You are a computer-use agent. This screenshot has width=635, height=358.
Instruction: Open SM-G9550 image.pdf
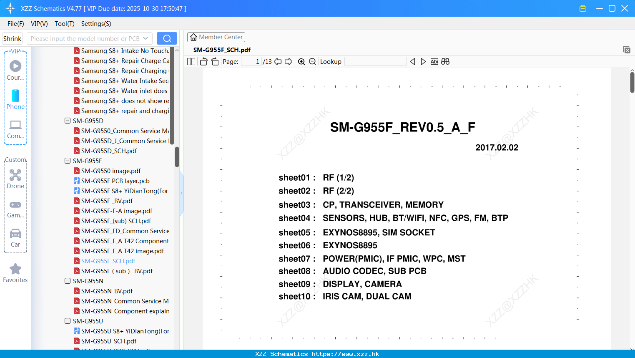(x=111, y=171)
